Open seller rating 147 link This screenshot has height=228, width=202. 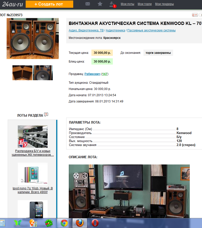[x=105, y=74]
